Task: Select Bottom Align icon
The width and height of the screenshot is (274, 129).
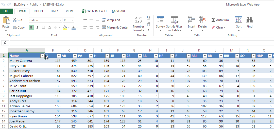Action: tap(97, 21)
